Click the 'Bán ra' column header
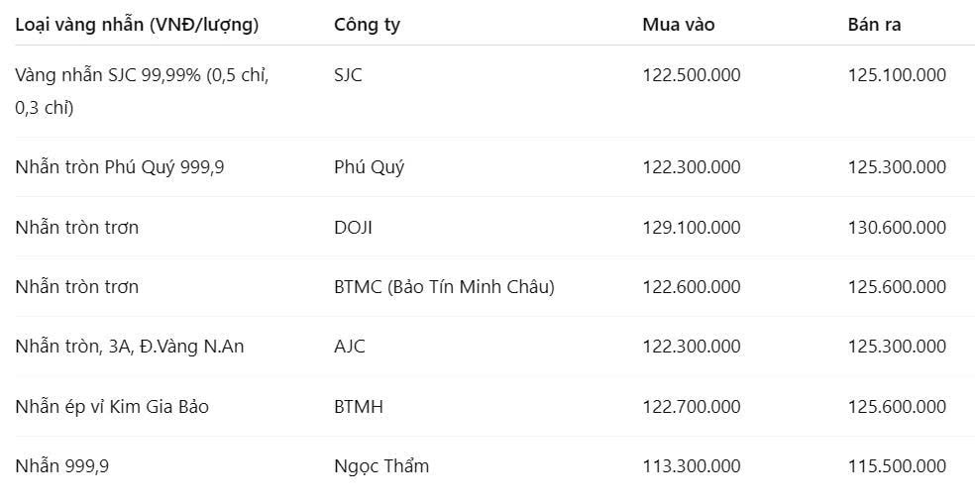The image size is (975, 503). coord(874,25)
